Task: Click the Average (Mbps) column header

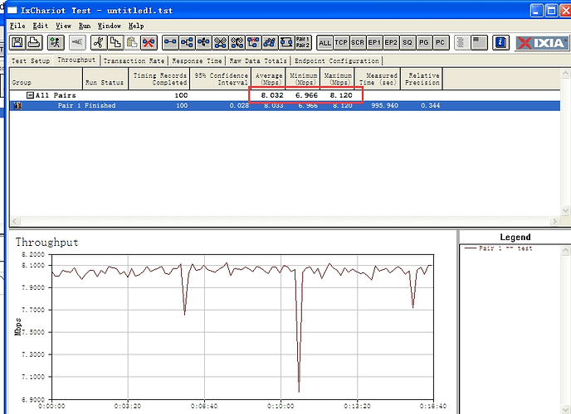Action: pos(268,79)
